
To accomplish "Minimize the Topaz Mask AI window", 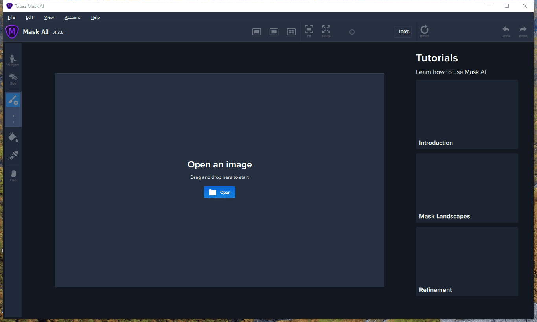I will point(489,6).
